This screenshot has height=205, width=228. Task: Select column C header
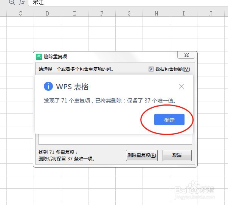coord(20,14)
